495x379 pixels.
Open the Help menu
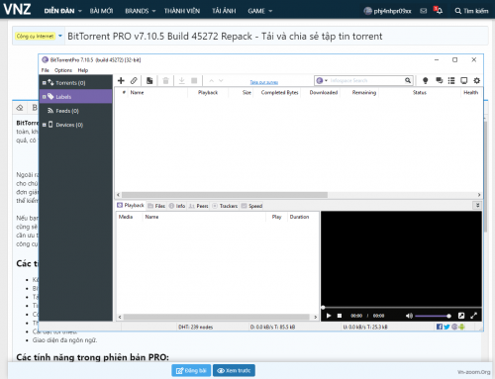[83, 70]
